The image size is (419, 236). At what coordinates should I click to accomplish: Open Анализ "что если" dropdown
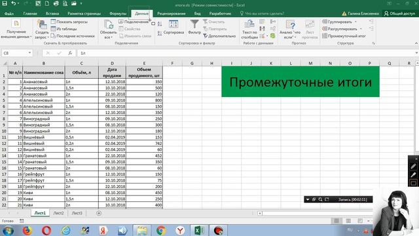290,29
